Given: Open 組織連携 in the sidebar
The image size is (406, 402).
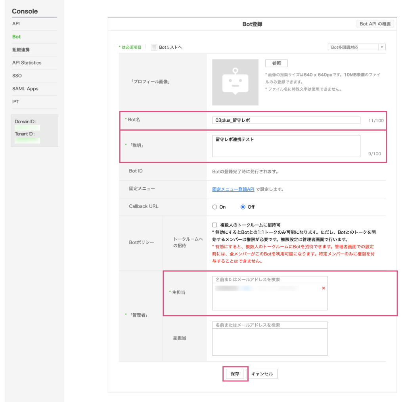Looking at the screenshot, I should point(21,50).
